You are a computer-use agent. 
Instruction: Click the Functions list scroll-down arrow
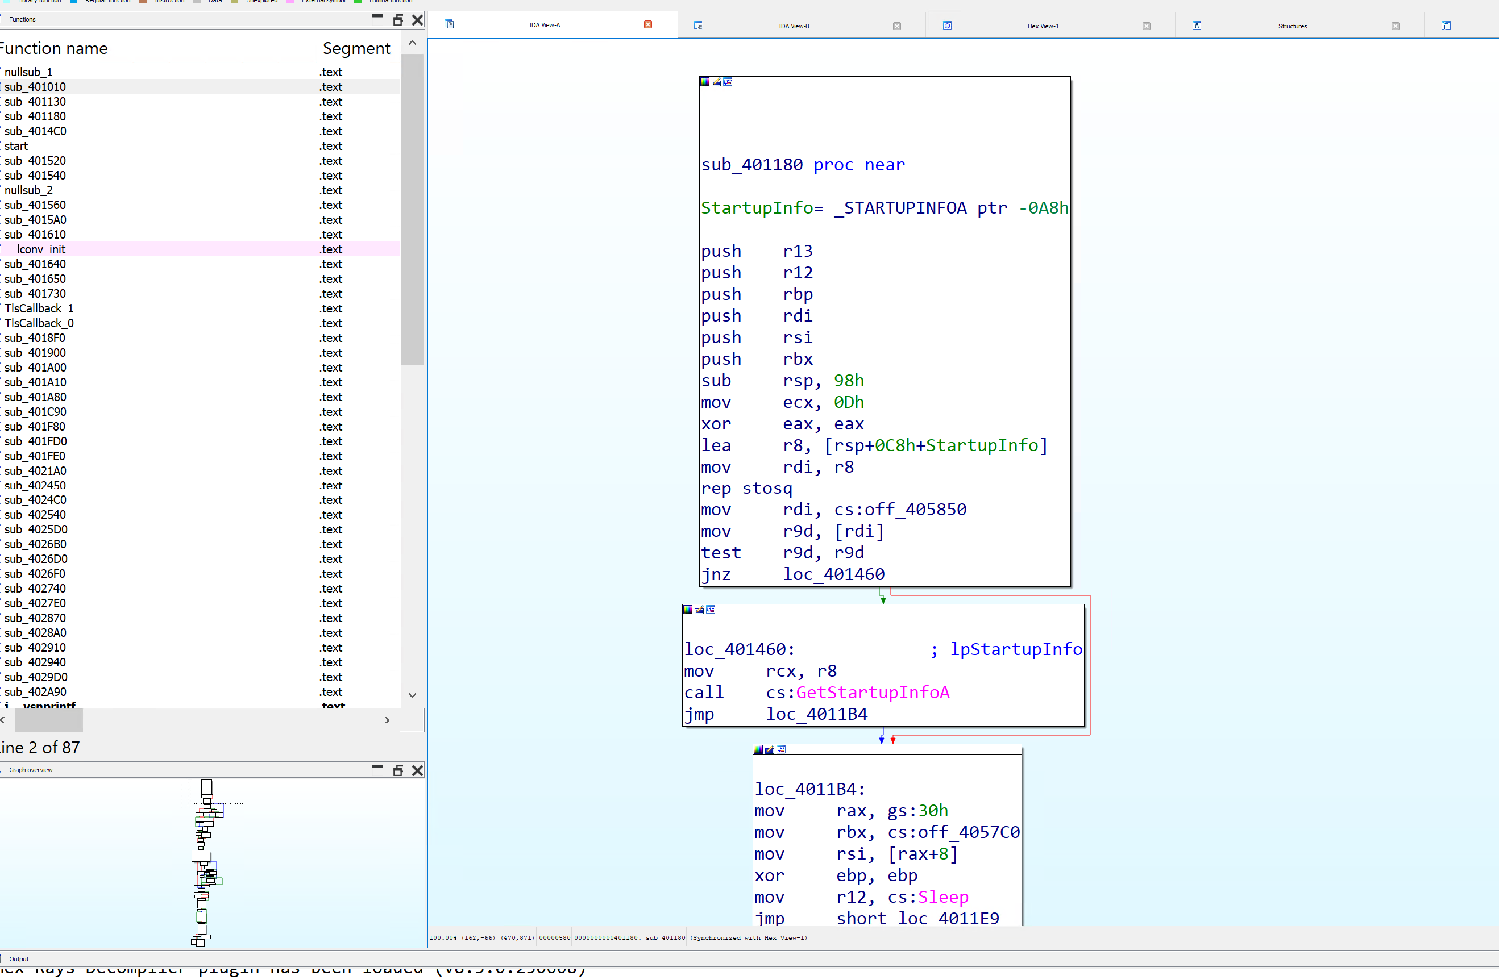(412, 695)
